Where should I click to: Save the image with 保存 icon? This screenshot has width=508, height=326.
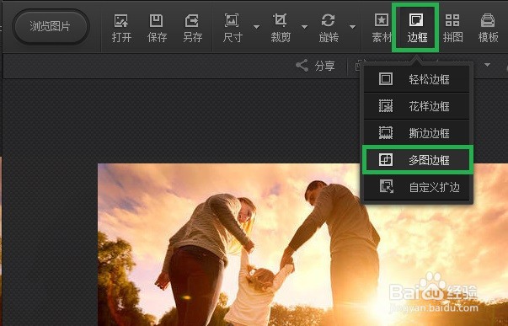157,29
